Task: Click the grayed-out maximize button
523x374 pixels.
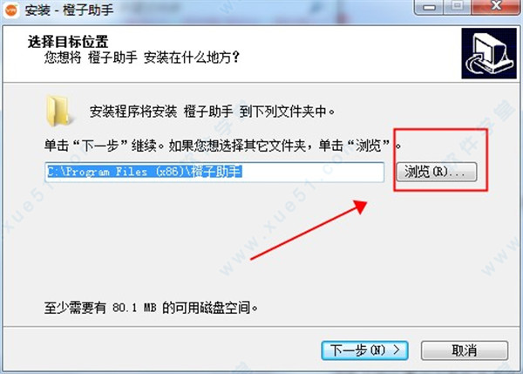Action: (458, 7)
